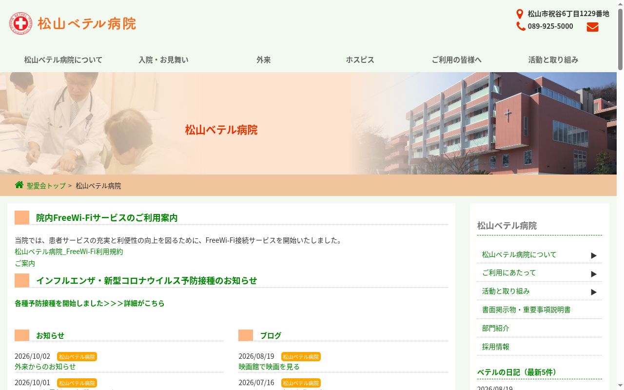Click 松山ベテル病院 title in header logo

tap(87, 23)
